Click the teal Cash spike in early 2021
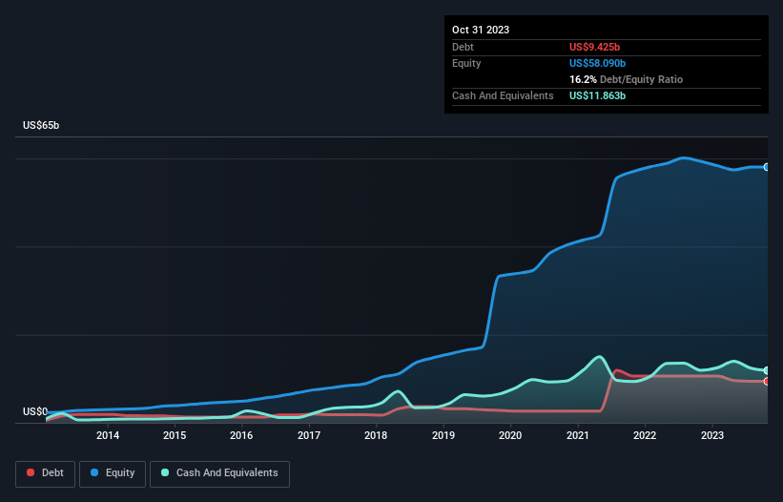This screenshot has height=502, width=783. pos(599,357)
